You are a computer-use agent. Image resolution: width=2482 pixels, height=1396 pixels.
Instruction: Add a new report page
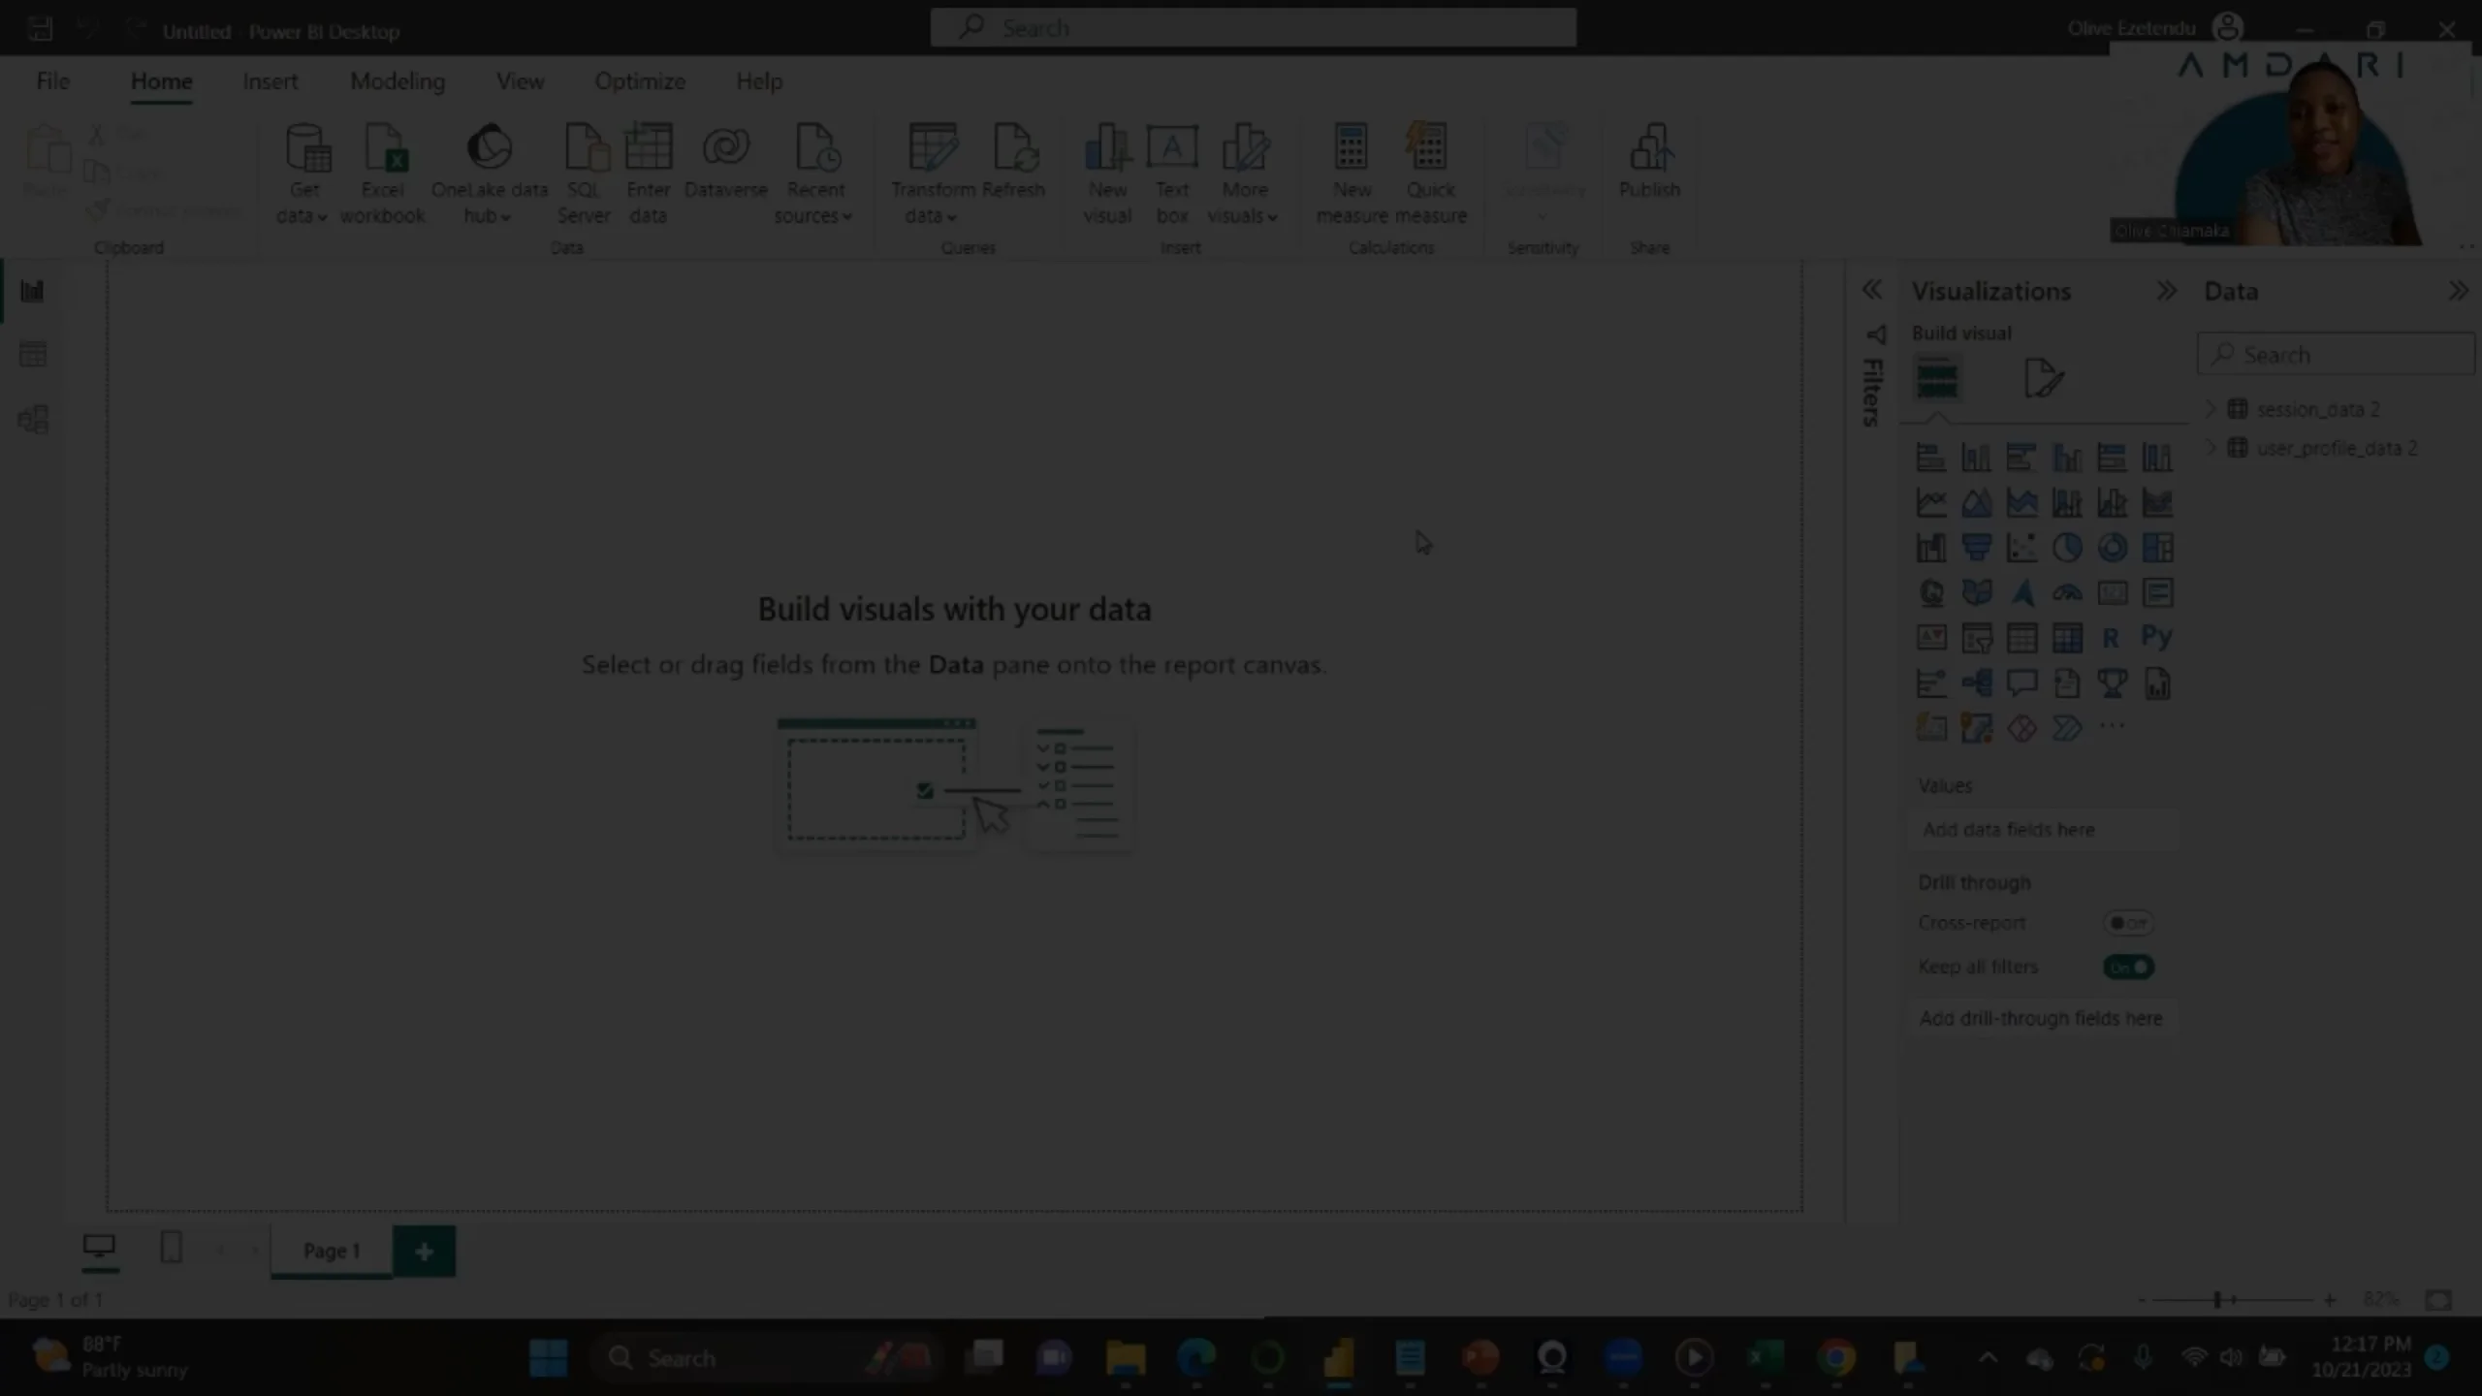coord(424,1252)
